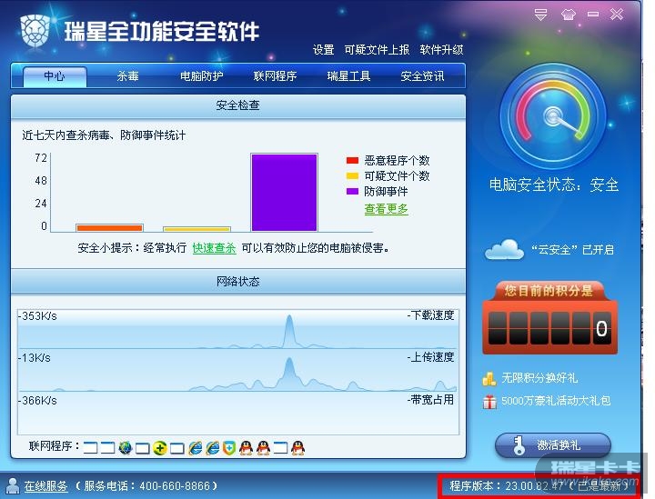The image size is (655, 499).
Task: Click the gift box icon beside 5000万豪礼活动大礼包
Action: [489, 402]
